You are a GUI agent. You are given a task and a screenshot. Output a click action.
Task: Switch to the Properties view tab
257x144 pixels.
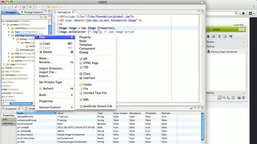(11, 109)
